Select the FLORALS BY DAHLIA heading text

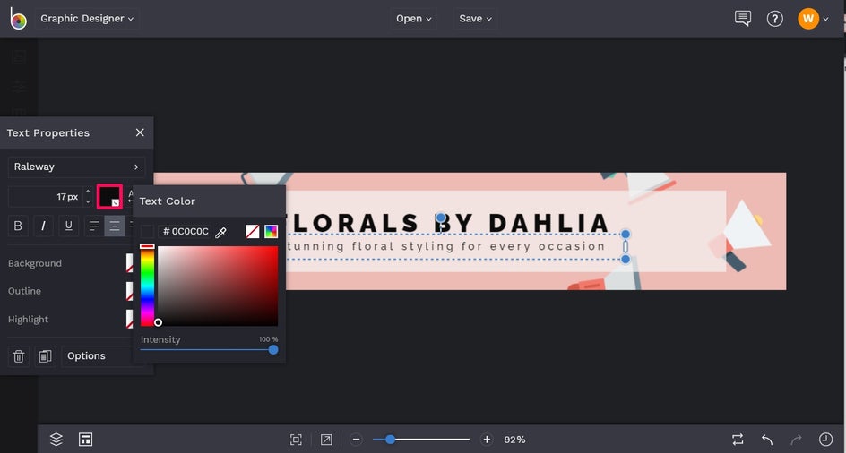(448, 223)
